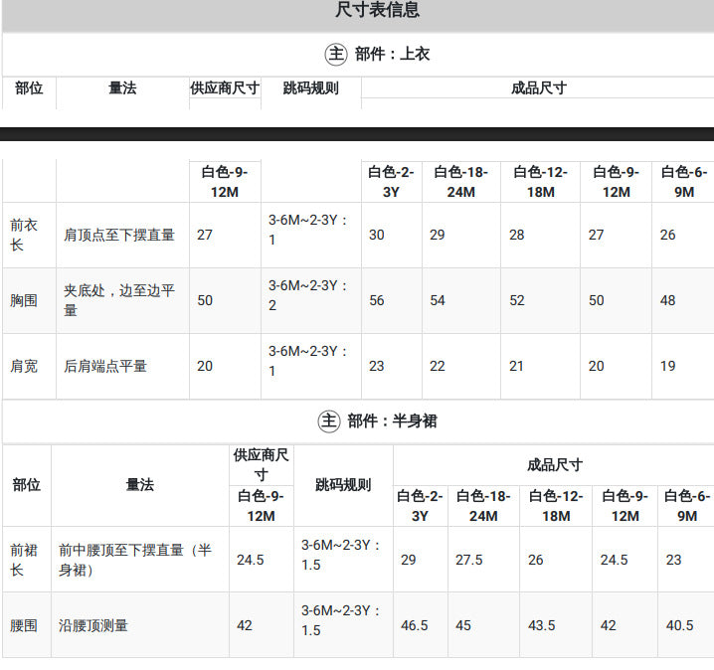Click 跳码规则 header in the 上衣 table
Viewport: 714px width, 670px height.
coord(311,87)
